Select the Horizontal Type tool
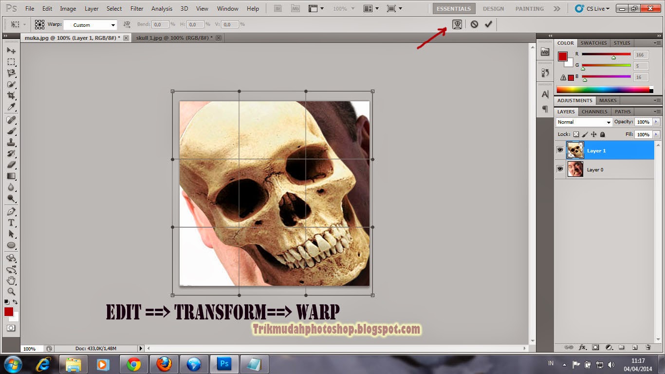 tap(11, 223)
